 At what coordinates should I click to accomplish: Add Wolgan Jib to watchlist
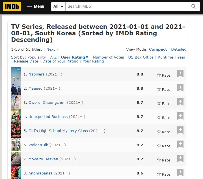coord(180,144)
